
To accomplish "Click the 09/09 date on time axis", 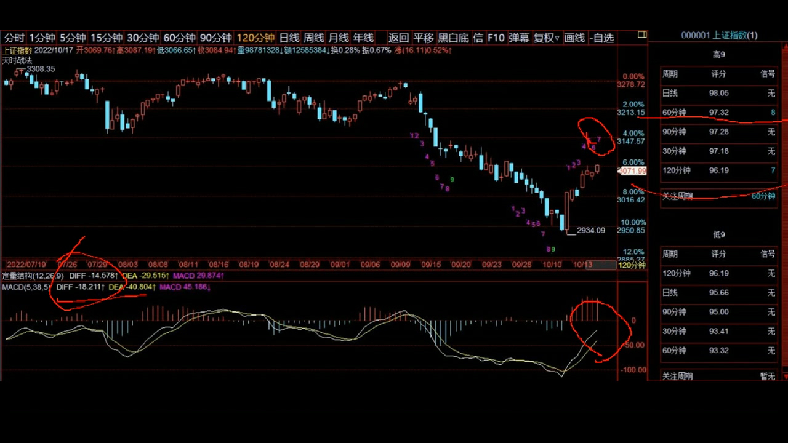I will click(x=401, y=265).
